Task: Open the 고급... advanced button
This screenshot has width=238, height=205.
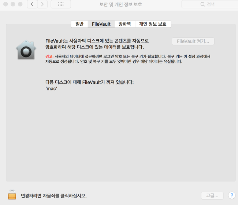Action: 212,195
